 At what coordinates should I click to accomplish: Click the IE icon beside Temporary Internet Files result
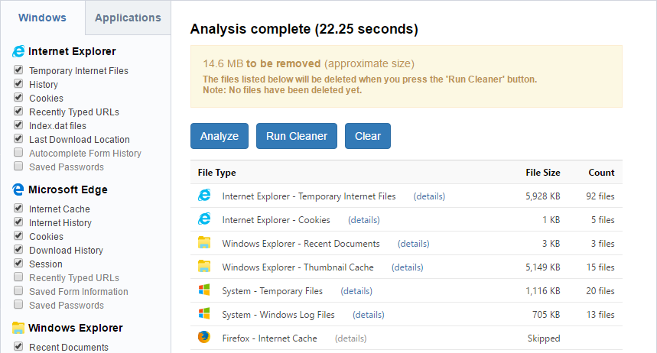pos(204,196)
